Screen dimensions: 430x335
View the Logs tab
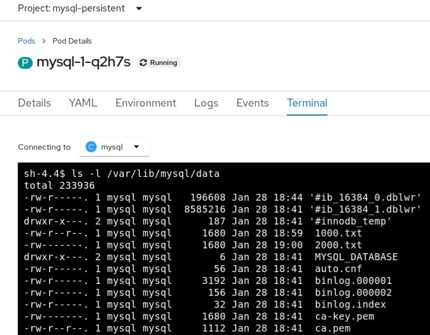pos(206,103)
